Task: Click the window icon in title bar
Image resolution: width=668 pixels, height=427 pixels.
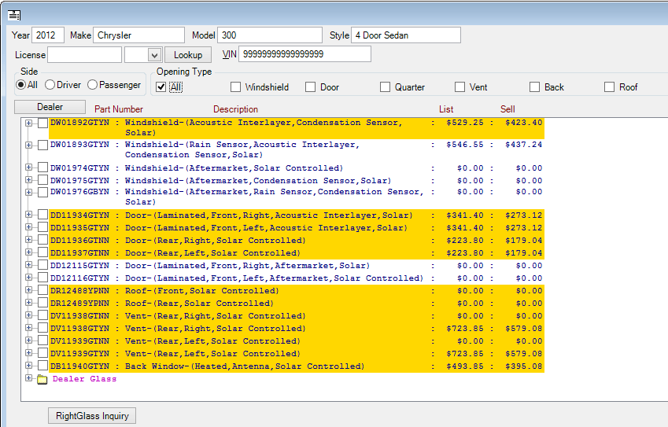Action: click(x=13, y=15)
